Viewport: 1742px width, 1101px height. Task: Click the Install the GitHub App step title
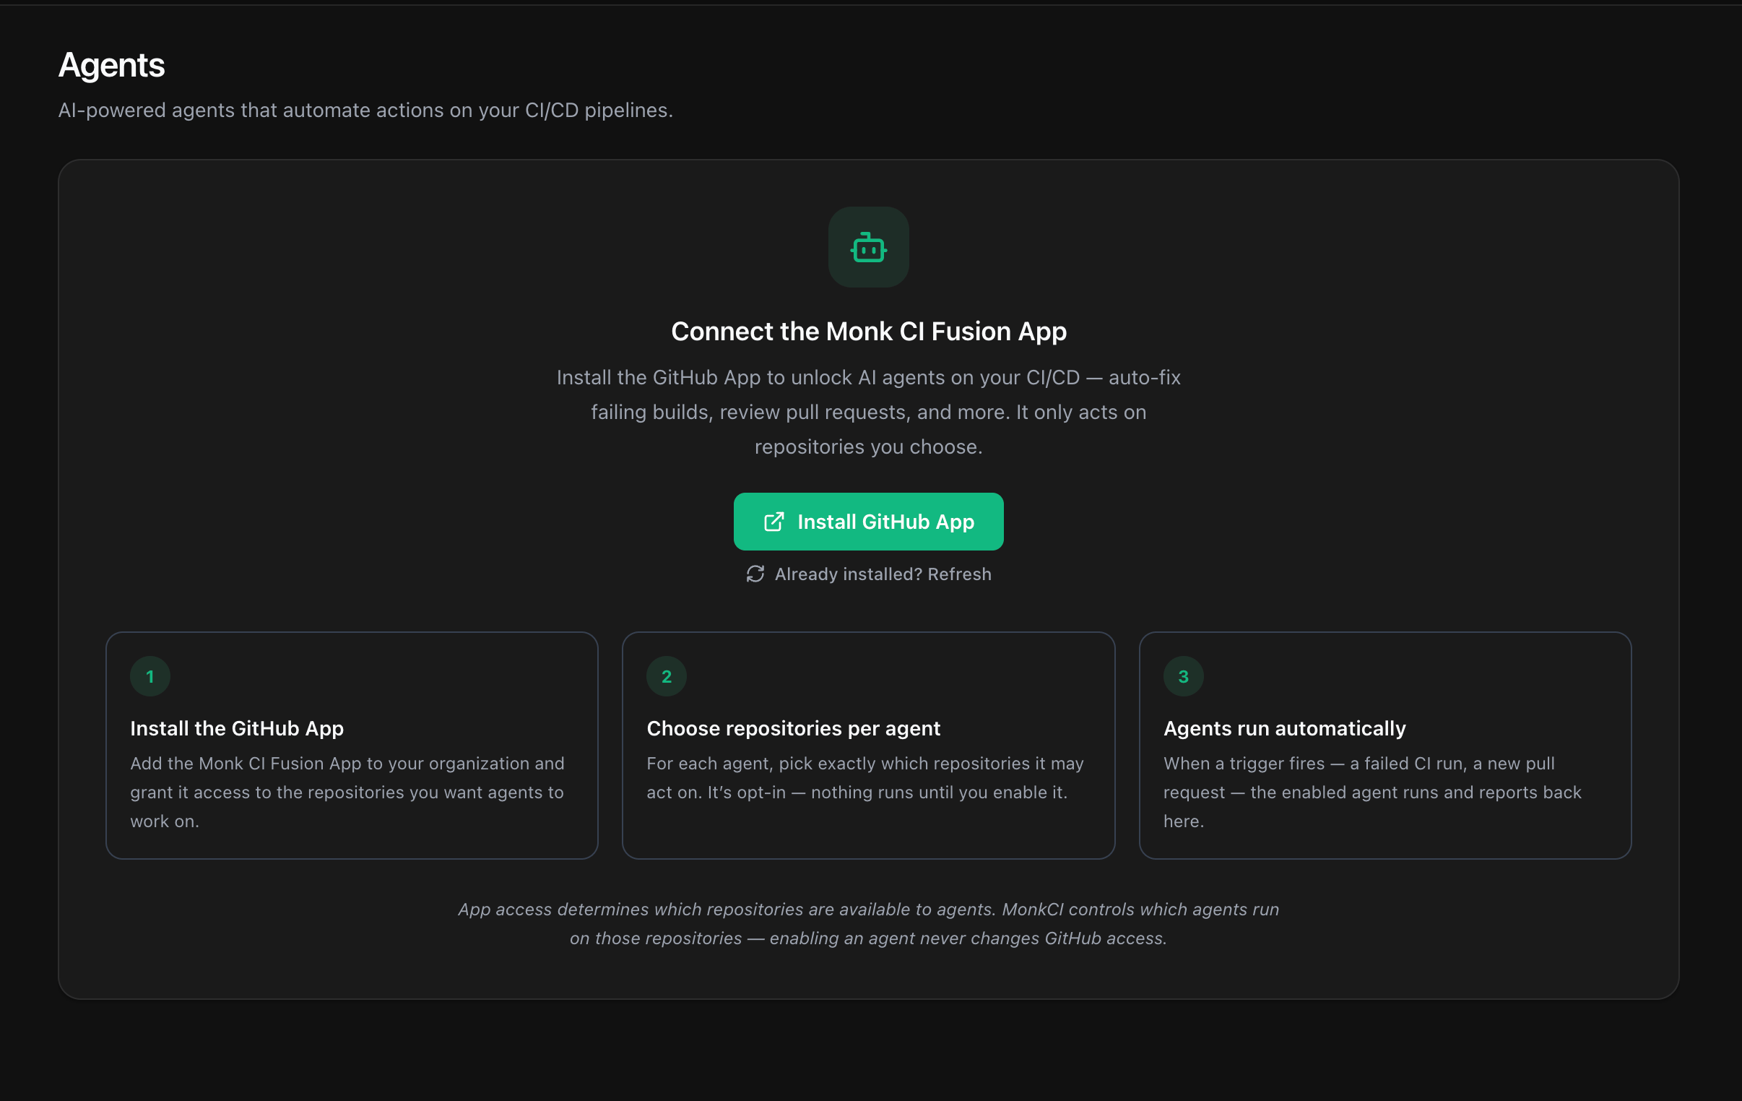(x=237, y=728)
